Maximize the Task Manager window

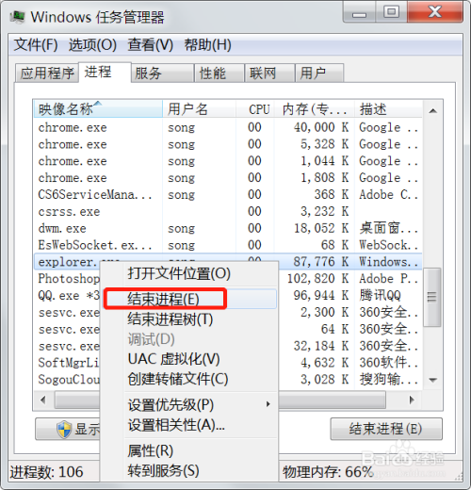391,12
